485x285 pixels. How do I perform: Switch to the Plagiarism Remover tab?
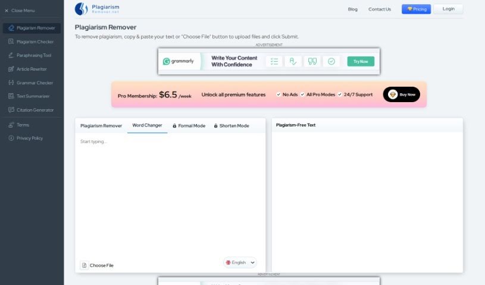point(101,126)
